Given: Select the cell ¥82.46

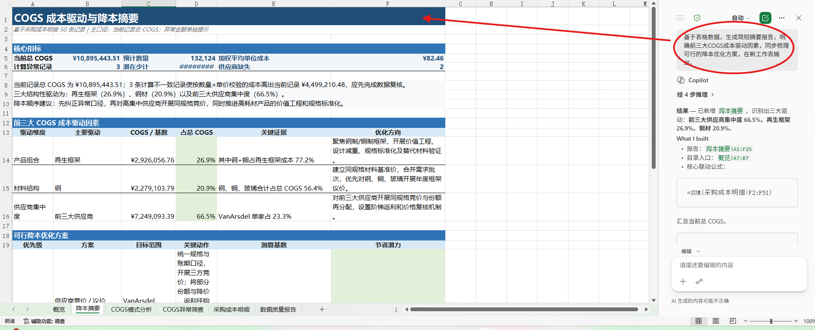Looking at the screenshot, I should (x=388, y=58).
